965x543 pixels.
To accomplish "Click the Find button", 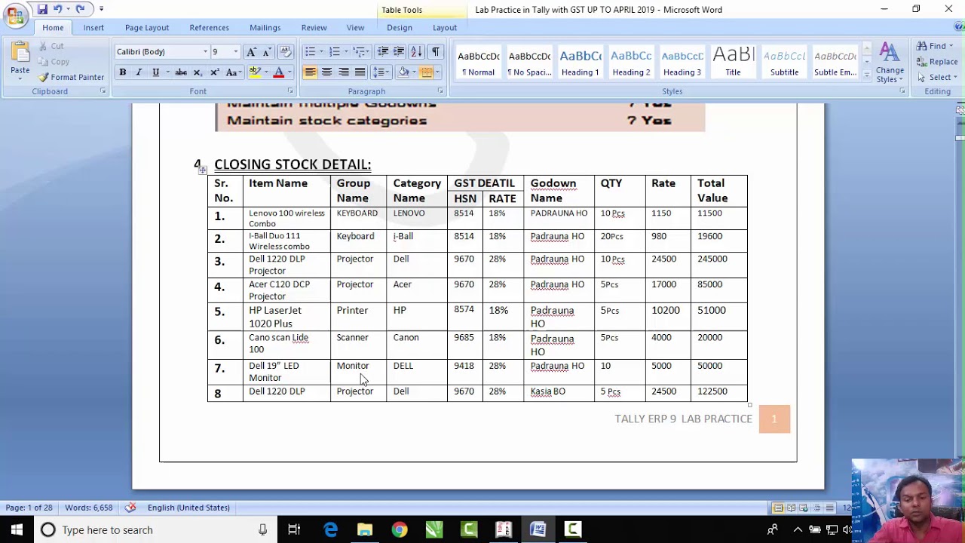I will pos(935,46).
